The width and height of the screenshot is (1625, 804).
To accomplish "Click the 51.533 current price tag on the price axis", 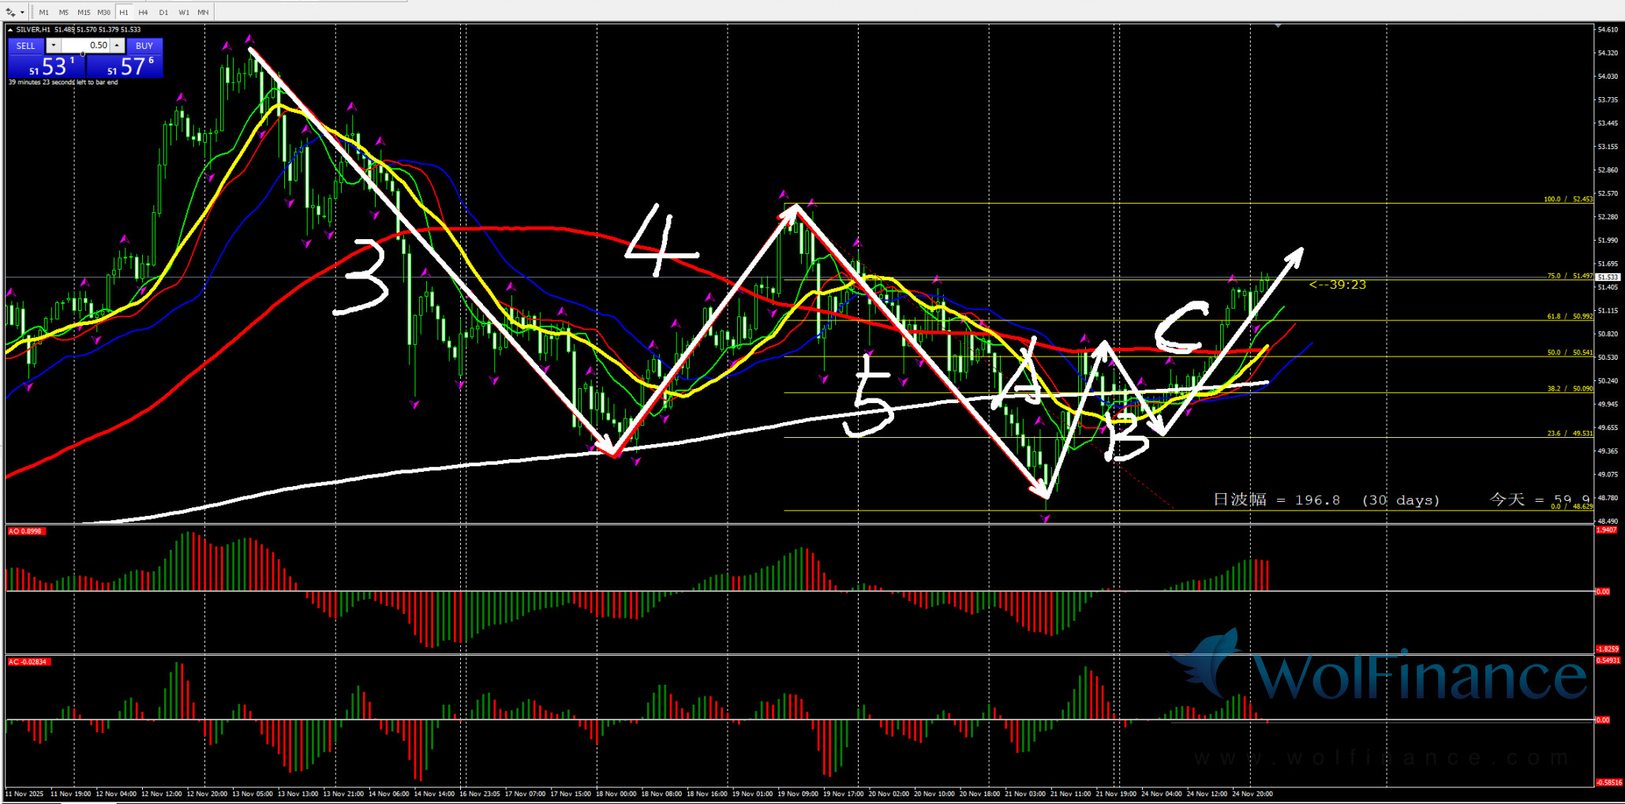I will click(1607, 277).
